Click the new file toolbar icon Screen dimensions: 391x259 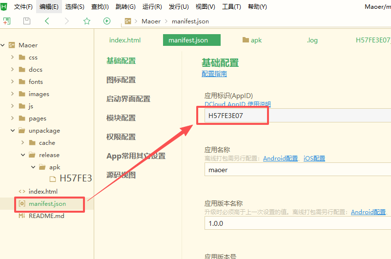pos(7,21)
